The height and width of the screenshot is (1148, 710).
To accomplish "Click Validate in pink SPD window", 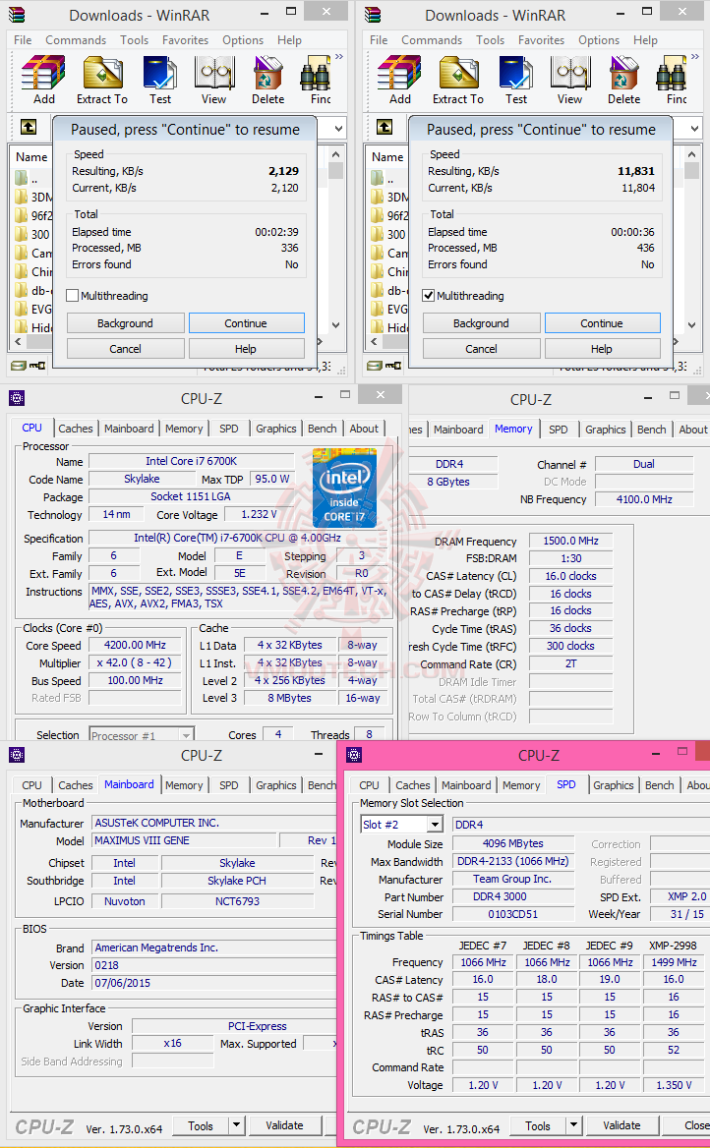I will [621, 1125].
